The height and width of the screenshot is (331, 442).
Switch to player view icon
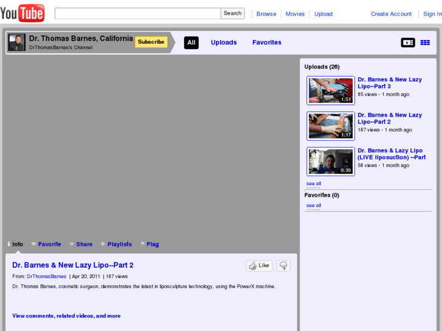point(408,43)
